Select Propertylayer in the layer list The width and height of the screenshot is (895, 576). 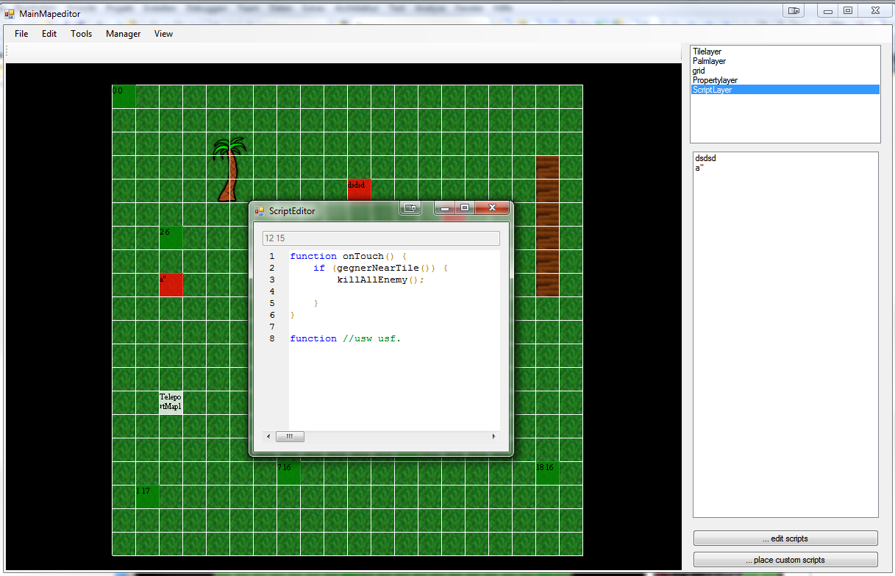click(715, 80)
